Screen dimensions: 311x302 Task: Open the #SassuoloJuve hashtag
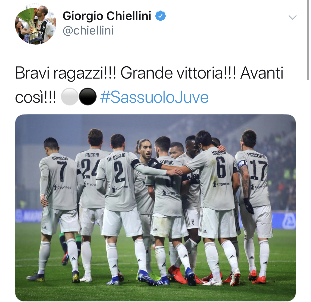pos(154,97)
